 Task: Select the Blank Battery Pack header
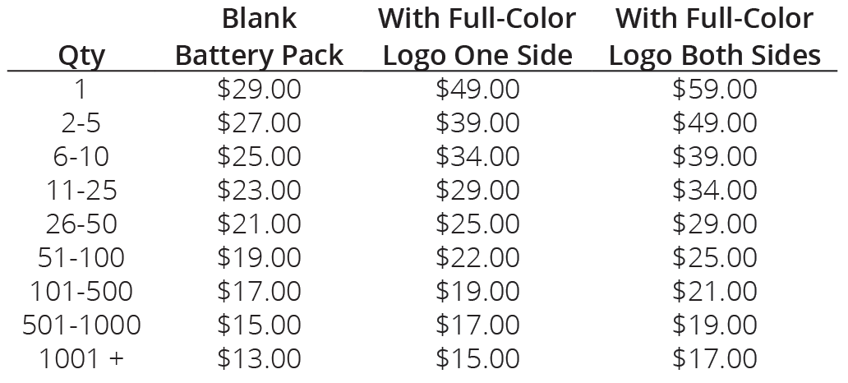tap(259, 37)
